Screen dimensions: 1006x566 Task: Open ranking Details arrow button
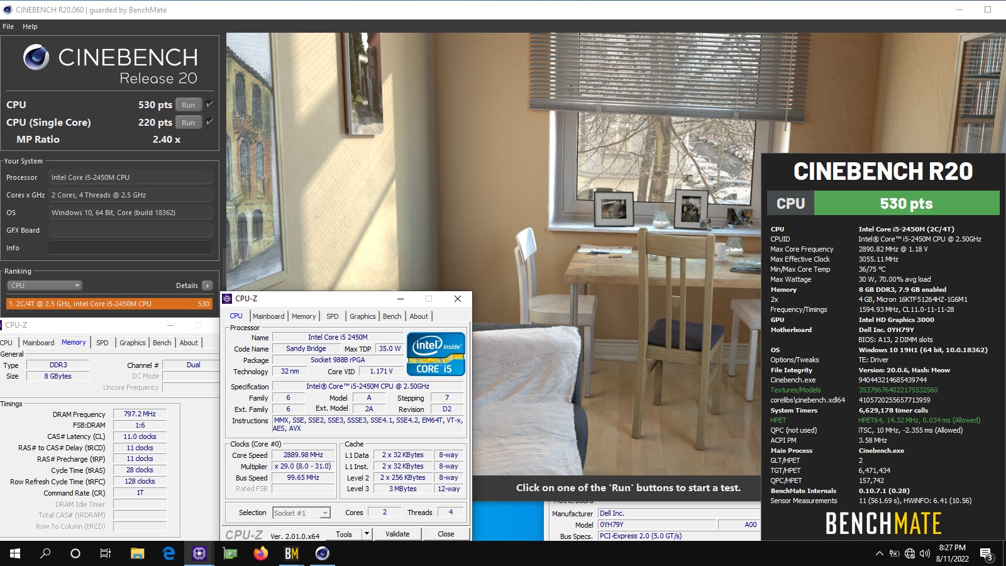coord(207,286)
